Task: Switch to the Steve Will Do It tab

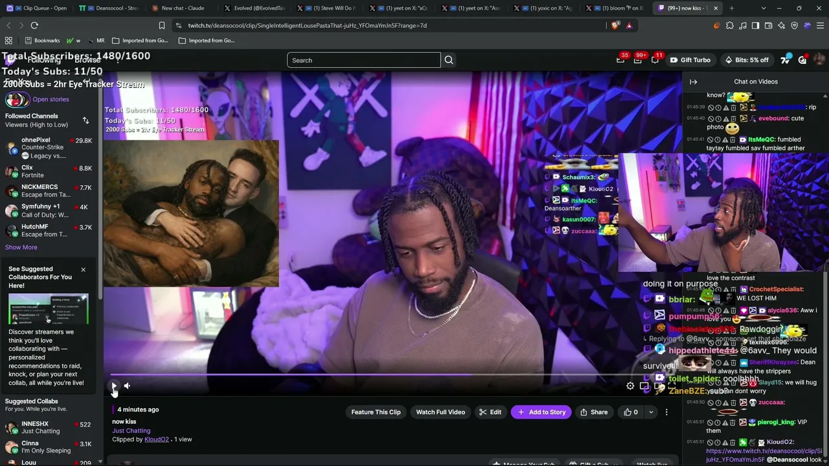Action: [327, 8]
